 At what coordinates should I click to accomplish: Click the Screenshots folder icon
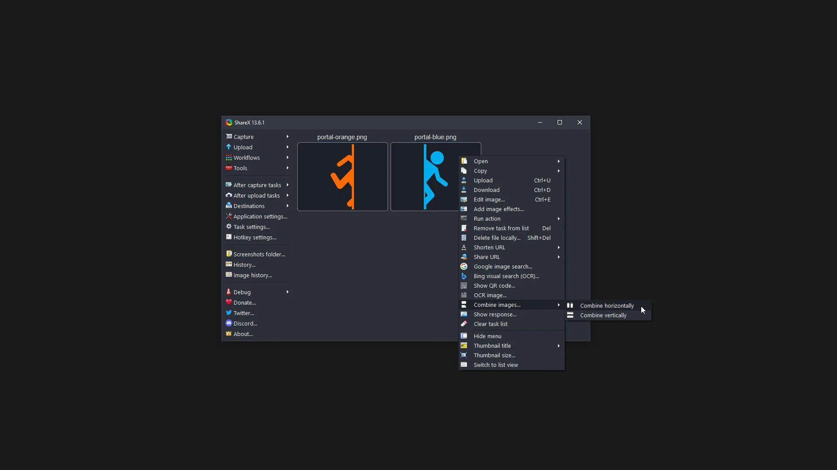click(228, 254)
